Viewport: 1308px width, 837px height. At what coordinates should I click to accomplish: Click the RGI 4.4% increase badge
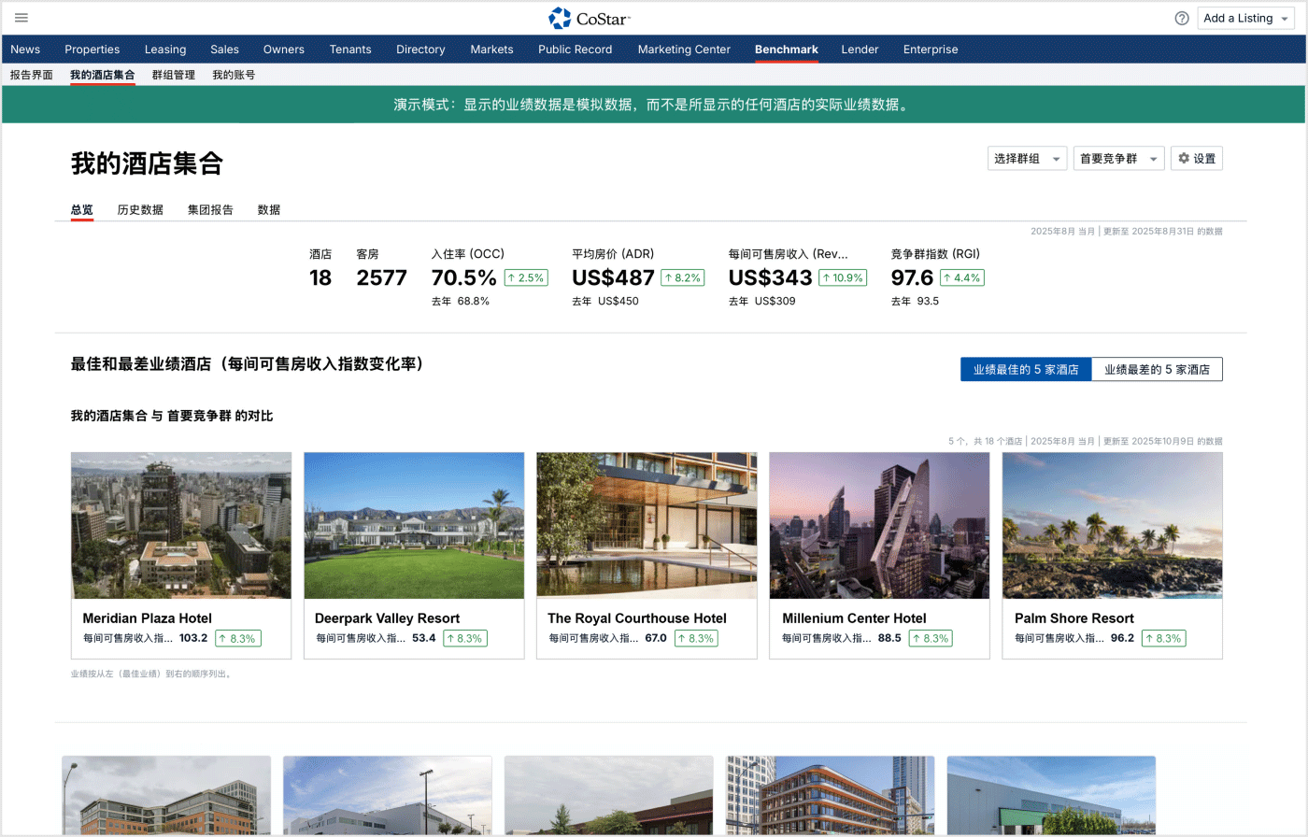pyautogui.click(x=961, y=277)
